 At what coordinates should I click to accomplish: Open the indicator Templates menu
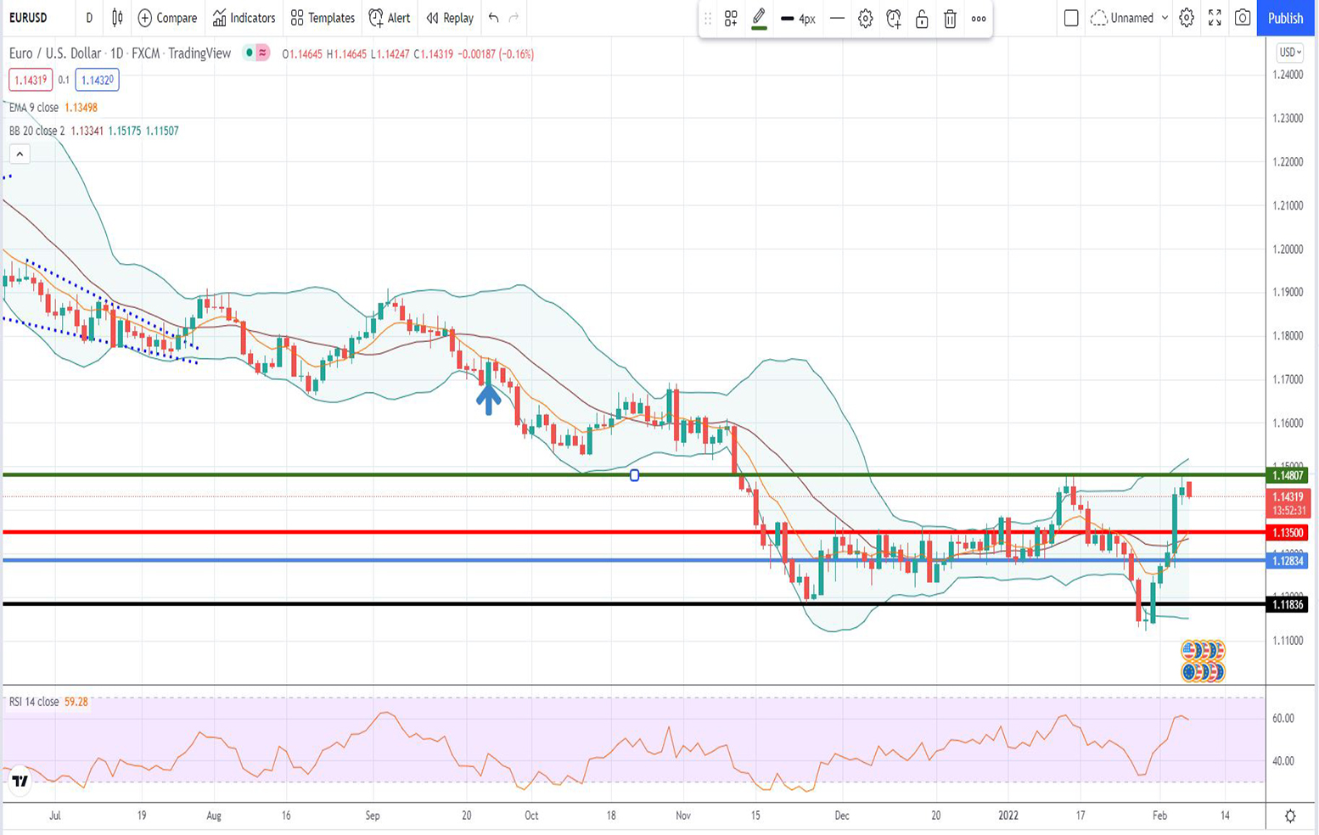[323, 18]
